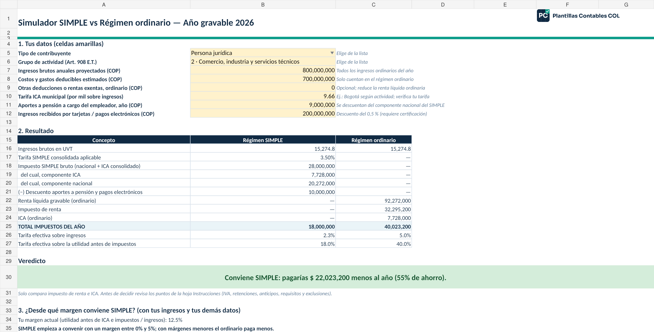654x332 pixels.
Task: Click column header B
Action: click(263, 4)
